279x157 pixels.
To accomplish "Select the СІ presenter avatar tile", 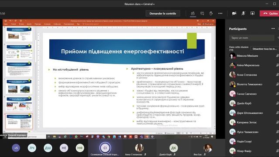I will (x=105, y=148).
